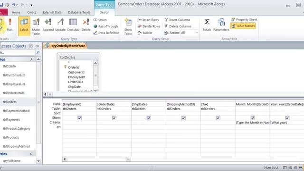Click the Undo icon in quick access toolbar

click(x=13, y=5)
